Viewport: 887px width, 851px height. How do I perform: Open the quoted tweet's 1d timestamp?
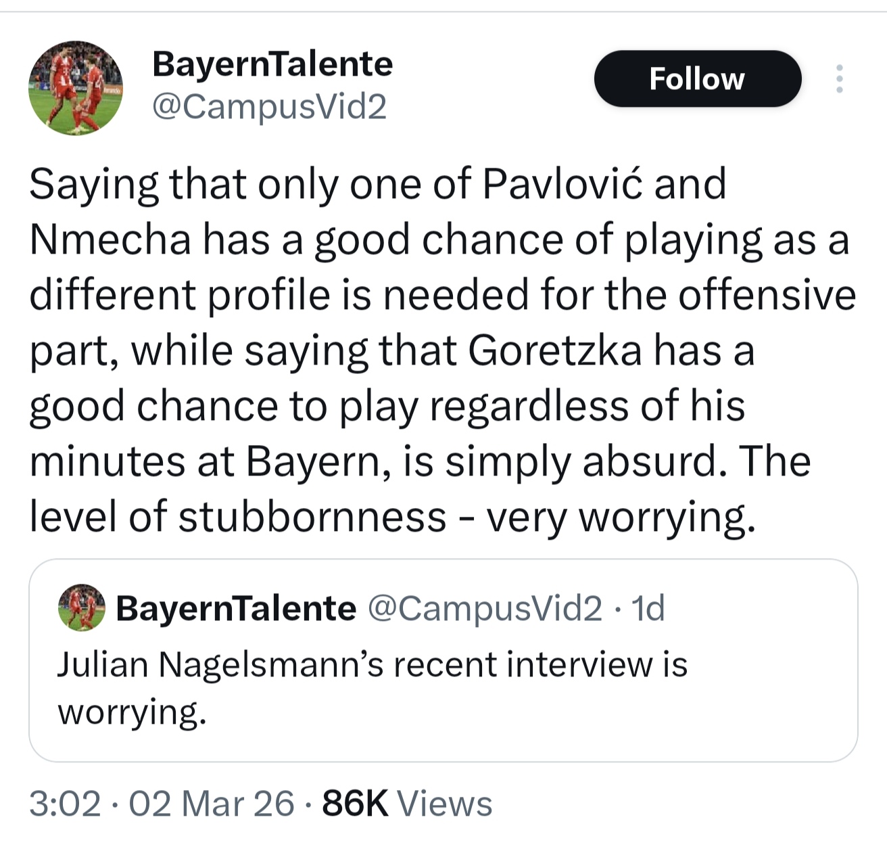coord(648,608)
